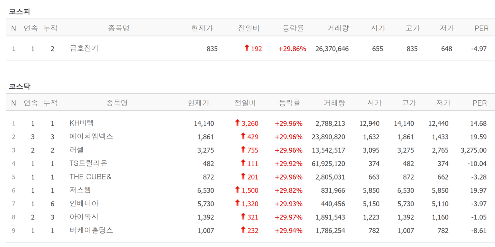Open the 저스템 stock link
Viewport: 495px width, 247px height.
pos(80,190)
